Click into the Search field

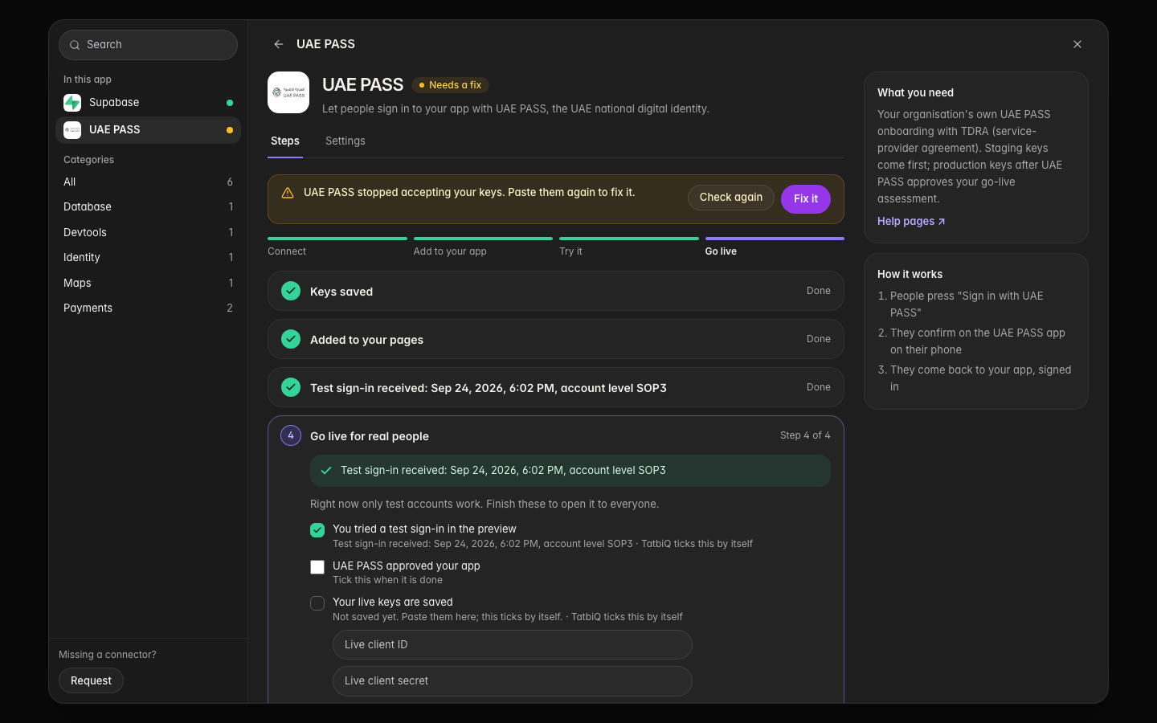(x=149, y=45)
